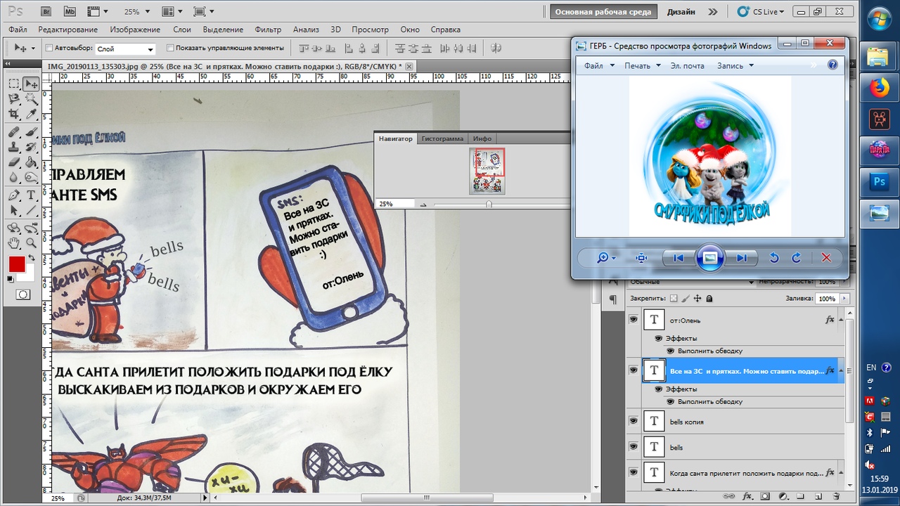Click the Основная рабочая среда workspace button
Screen dimensions: 900x506
603,12
